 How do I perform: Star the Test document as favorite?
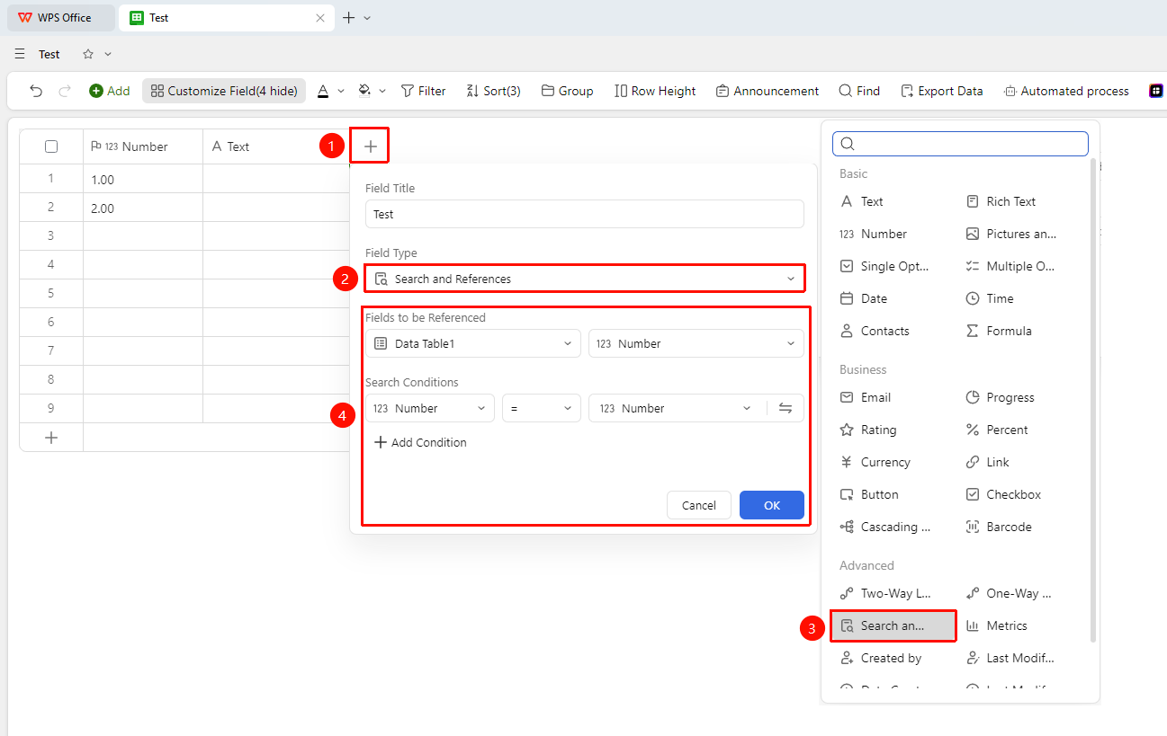pos(88,54)
